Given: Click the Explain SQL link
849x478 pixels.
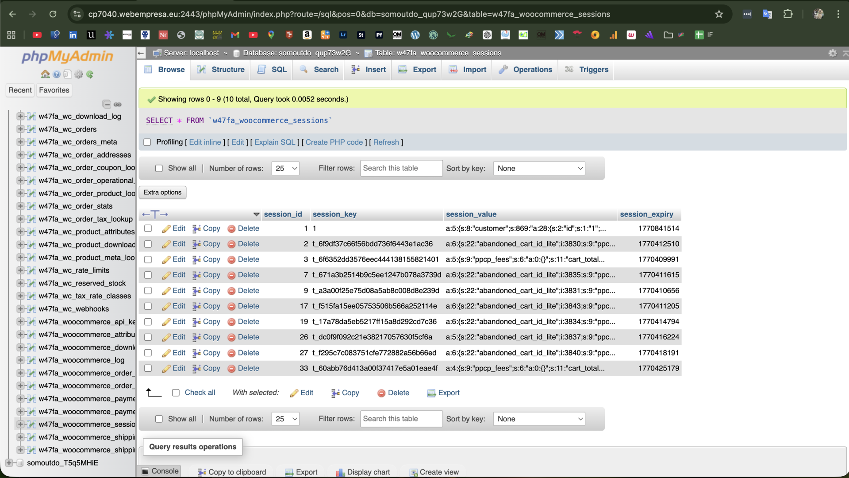Looking at the screenshot, I should coord(274,143).
